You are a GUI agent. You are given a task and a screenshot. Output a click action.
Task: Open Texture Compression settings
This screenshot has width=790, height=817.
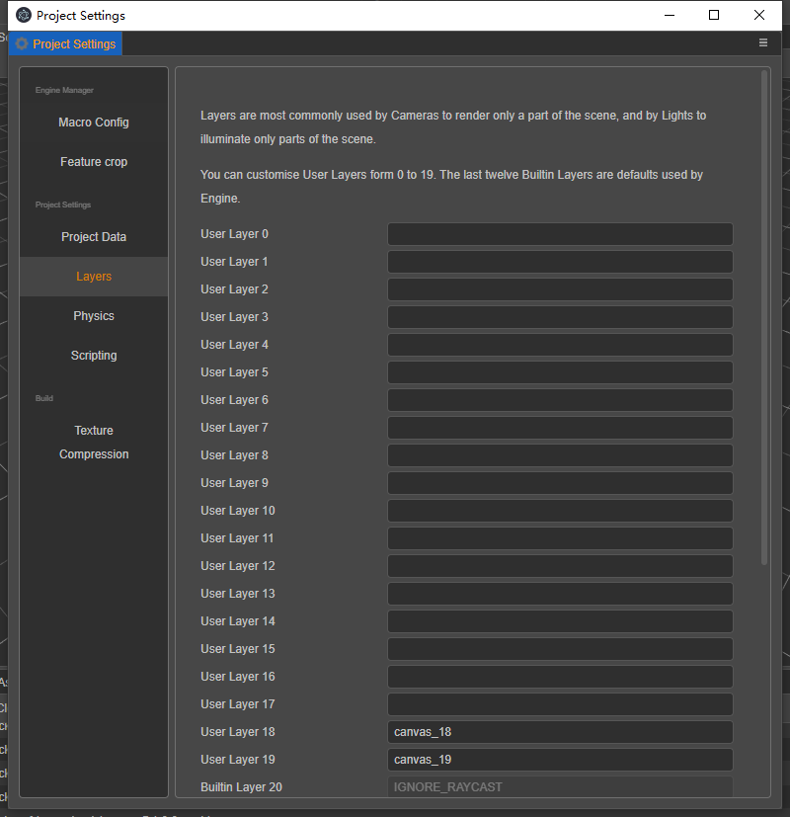click(x=94, y=443)
